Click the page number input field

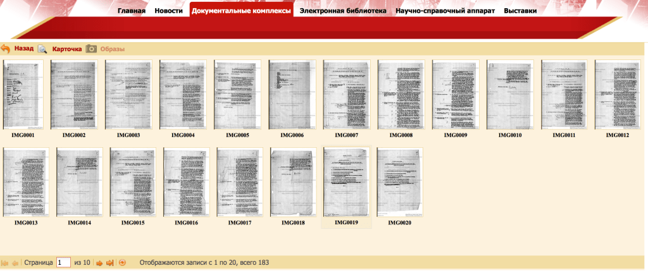click(63, 262)
